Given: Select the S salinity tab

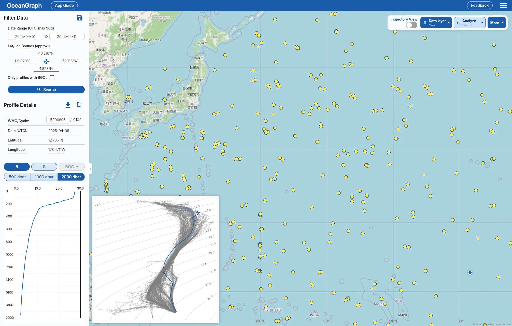Looking at the screenshot, I should [44, 167].
